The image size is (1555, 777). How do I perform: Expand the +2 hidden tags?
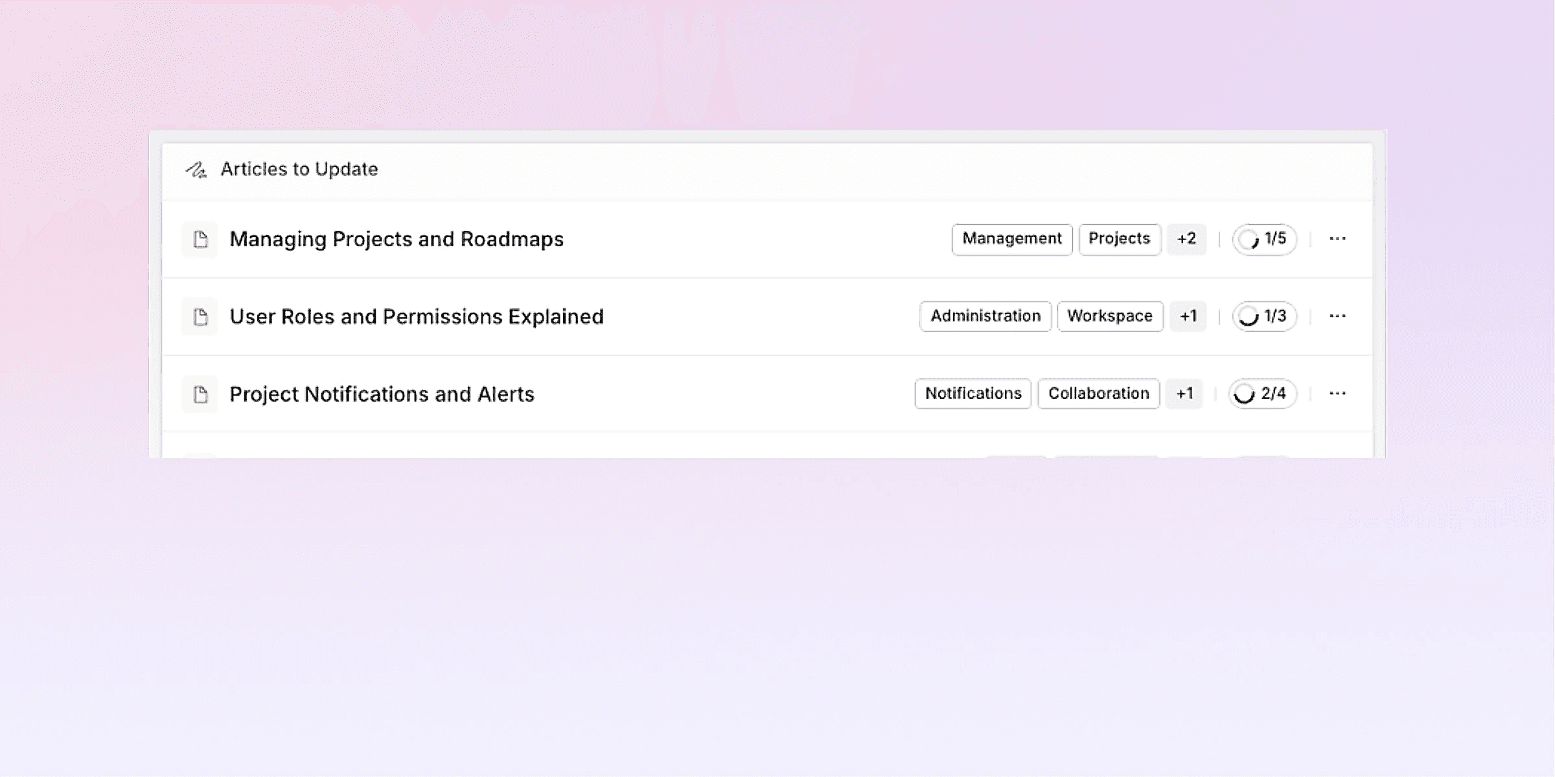pyautogui.click(x=1186, y=239)
